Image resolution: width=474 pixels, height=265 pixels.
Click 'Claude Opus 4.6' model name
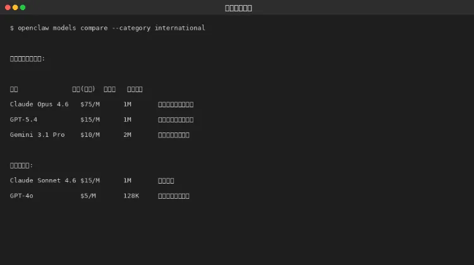pos(39,105)
